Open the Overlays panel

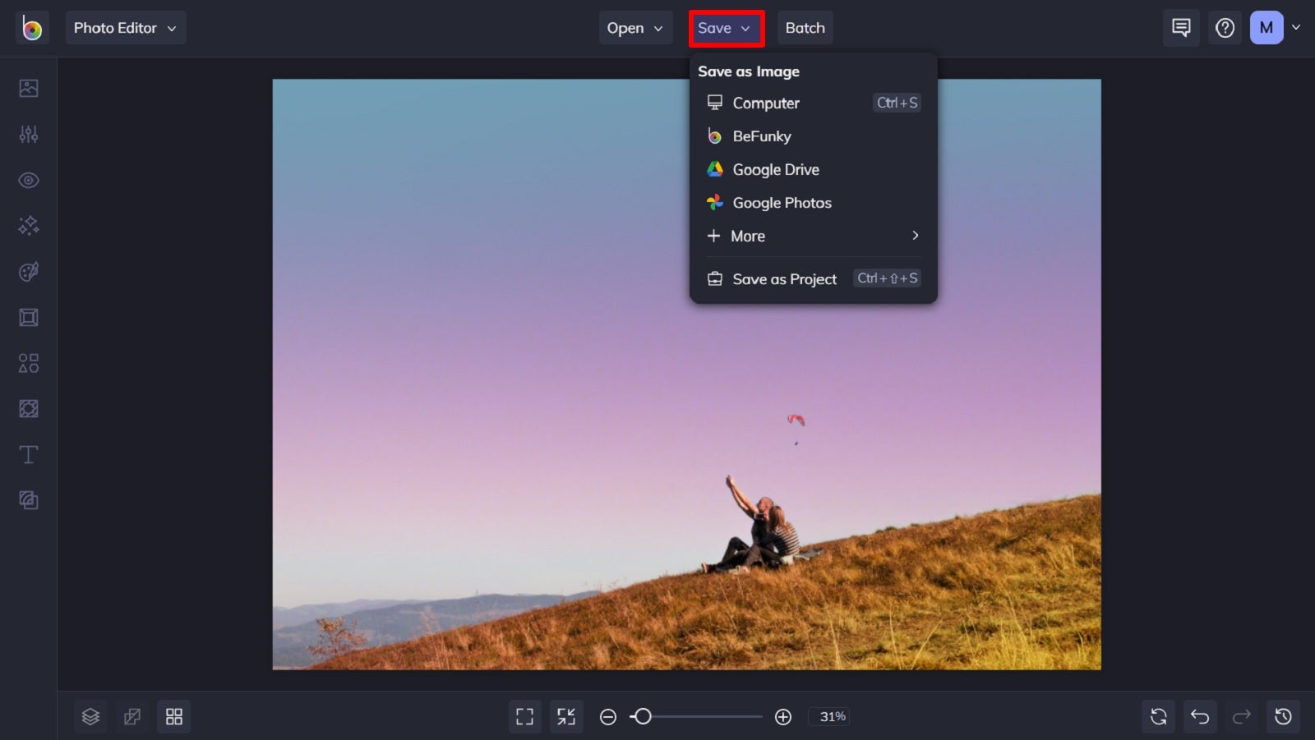[29, 408]
